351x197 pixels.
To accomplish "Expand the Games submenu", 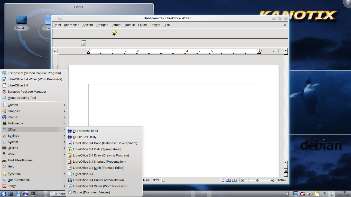I will (x=34, y=105).
